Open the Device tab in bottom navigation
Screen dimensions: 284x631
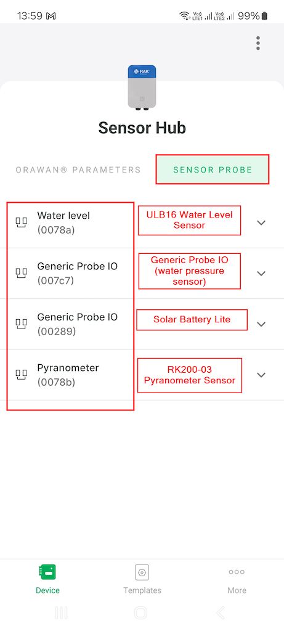(47, 579)
